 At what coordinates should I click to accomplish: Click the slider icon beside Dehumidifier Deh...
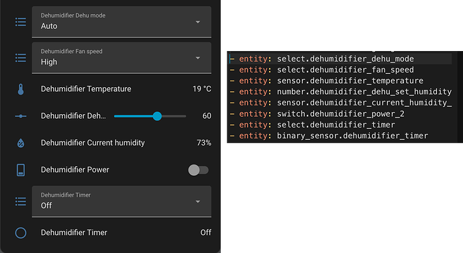pos(21,116)
